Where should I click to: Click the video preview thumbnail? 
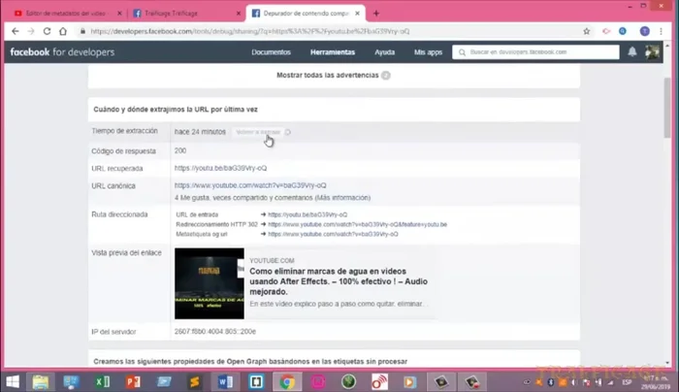[x=209, y=283]
